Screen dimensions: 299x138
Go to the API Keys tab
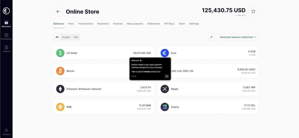coord(169,24)
